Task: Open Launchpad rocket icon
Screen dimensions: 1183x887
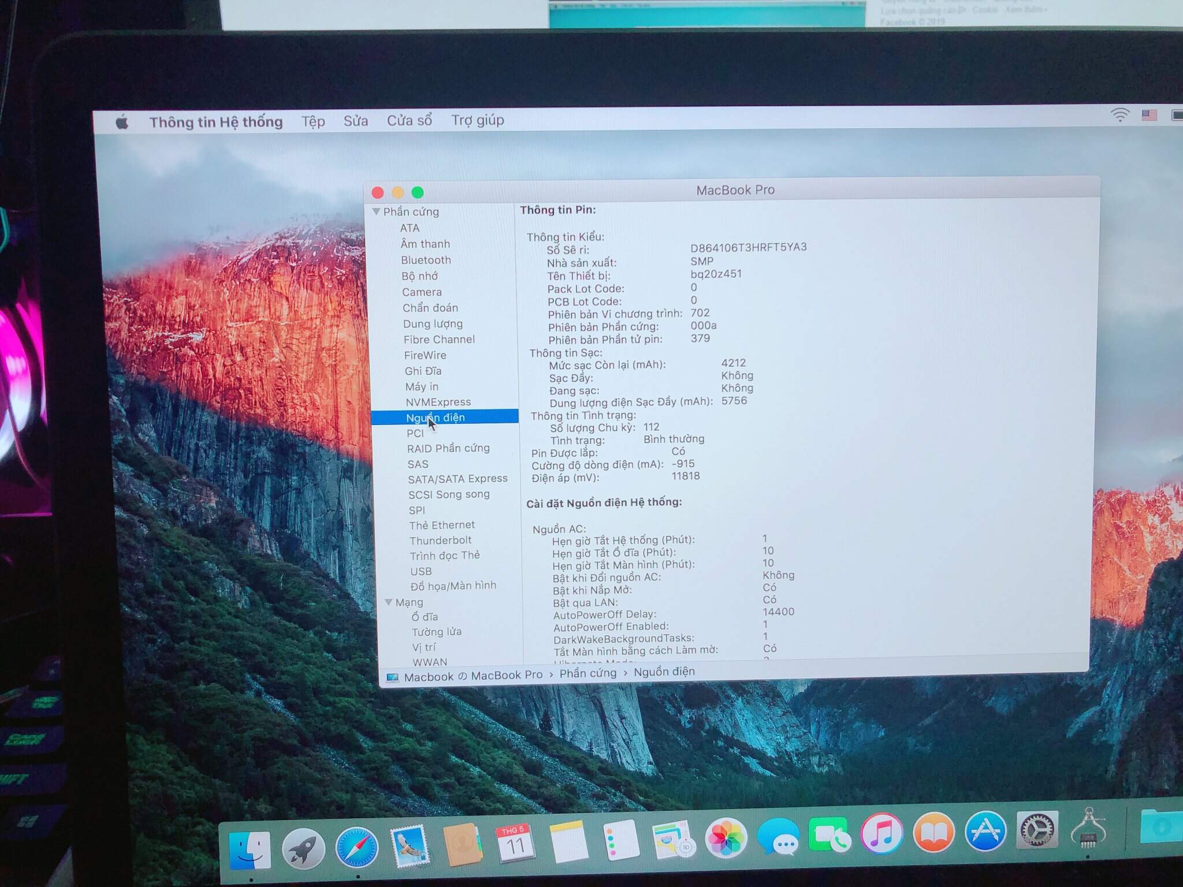Action: coord(303,849)
